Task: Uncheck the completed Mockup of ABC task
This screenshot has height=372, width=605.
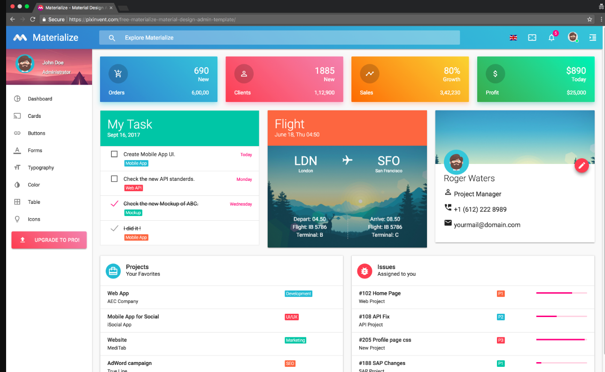Action: (x=114, y=203)
